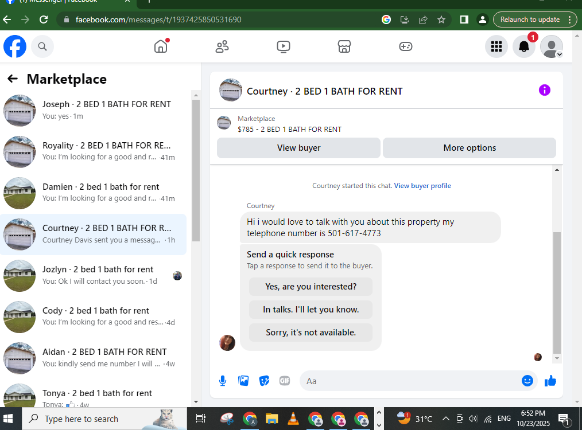Open the Gaming controller icon
Image resolution: width=582 pixels, height=430 pixels.
[406, 46]
